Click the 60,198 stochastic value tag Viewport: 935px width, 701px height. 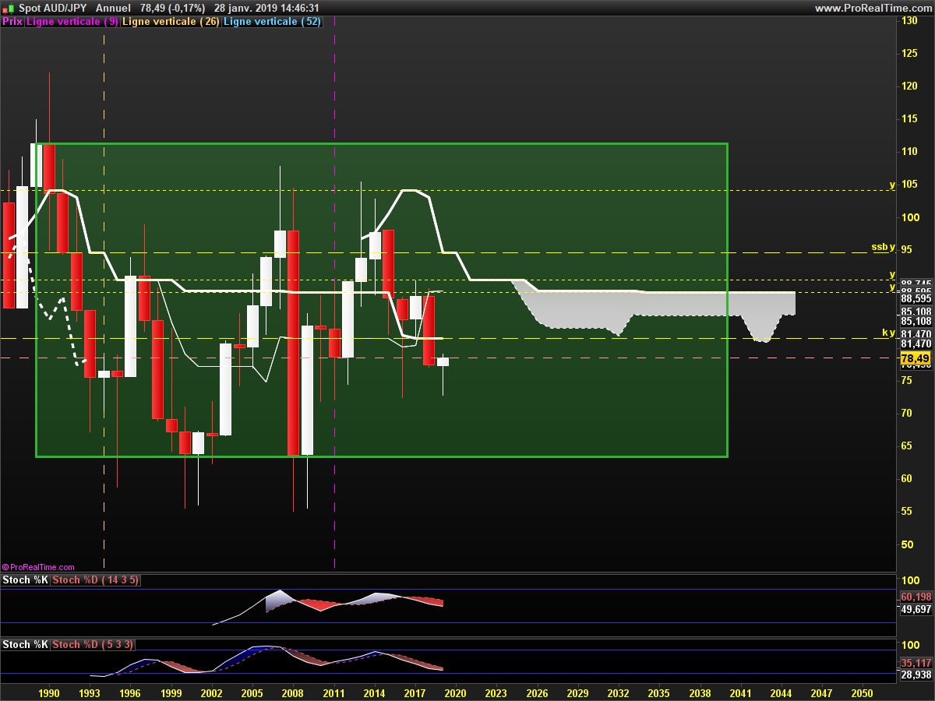tap(916, 597)
